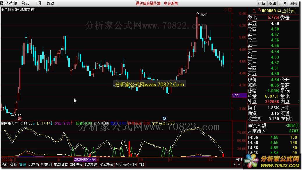
Task: Click the 委比 value 5.77%
Action: coord(273,17)
